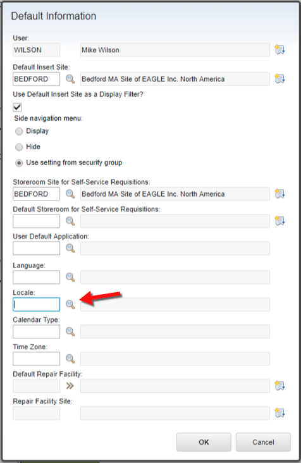Click detail icon for Storeroom Site row

tap(279, 194)
